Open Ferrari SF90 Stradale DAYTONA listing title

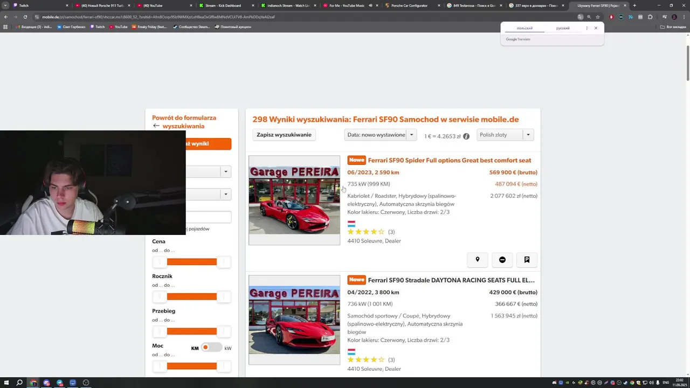(451, 280)
